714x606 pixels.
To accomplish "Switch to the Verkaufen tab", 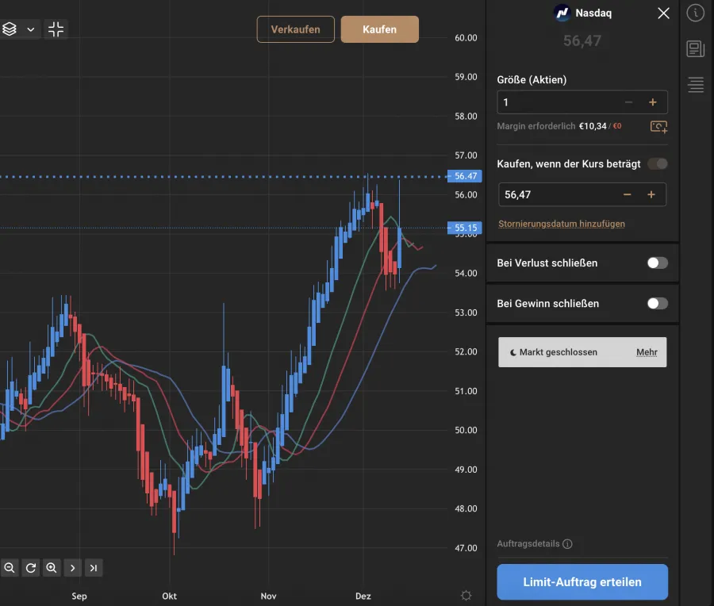I will pyautogui.click(x=295, y=29).
